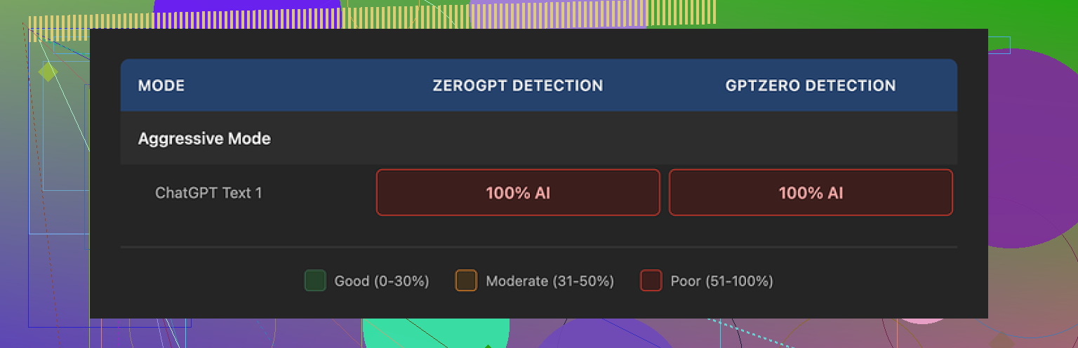Select the GPTZERO DETECTION column header
Image resolution: width=1078 pixels, height=348 pixels.
click(x=810, y=86)
